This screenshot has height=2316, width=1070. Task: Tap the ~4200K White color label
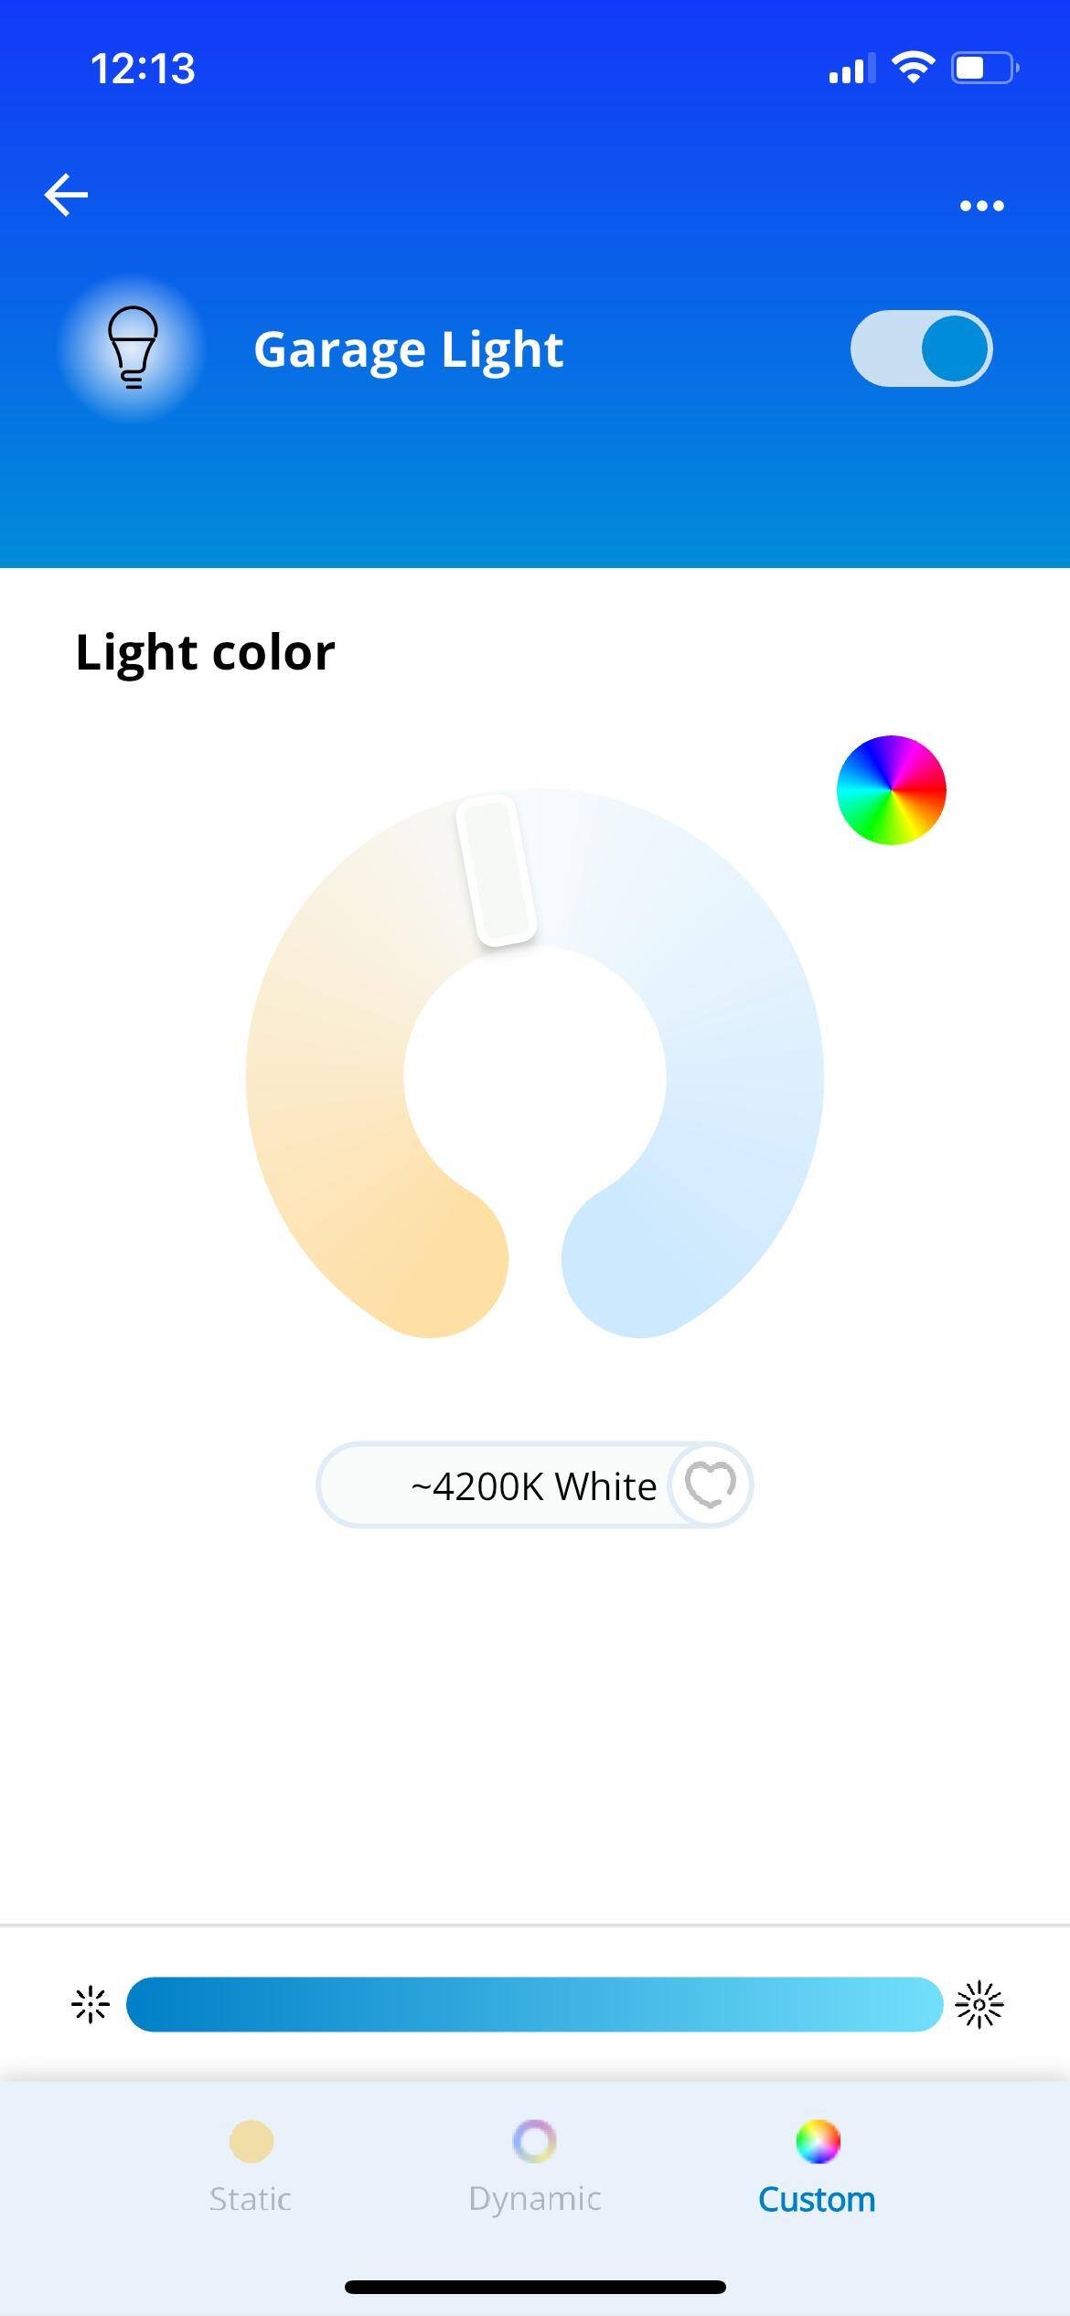[532, 1486]
